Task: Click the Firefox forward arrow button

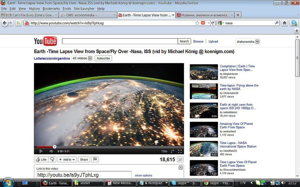Action: pyautogui.click(x=10, y=23)
